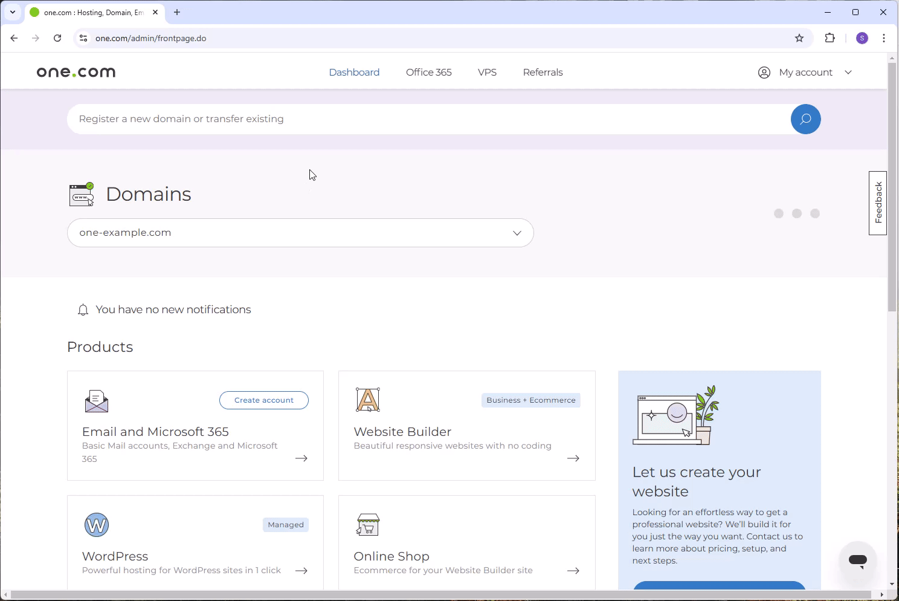Screen dimensions: 899x601
Task: Open the Feedback side tab
Action: tap(878, 203)
